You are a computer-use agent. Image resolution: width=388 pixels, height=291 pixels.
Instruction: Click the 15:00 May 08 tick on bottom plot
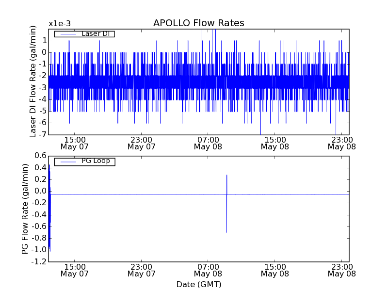[x=275, y=270]
